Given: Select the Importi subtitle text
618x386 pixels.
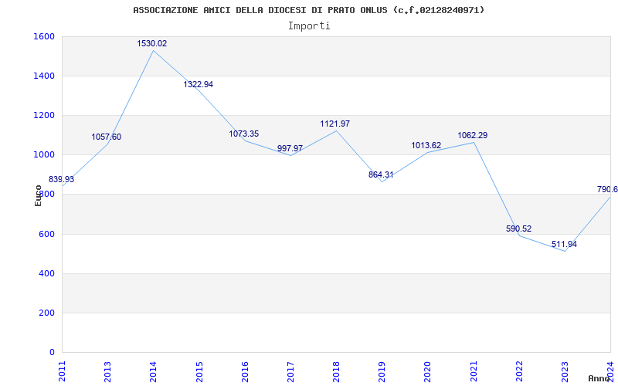Looking at the screenshot, I should tap(309, 26).
